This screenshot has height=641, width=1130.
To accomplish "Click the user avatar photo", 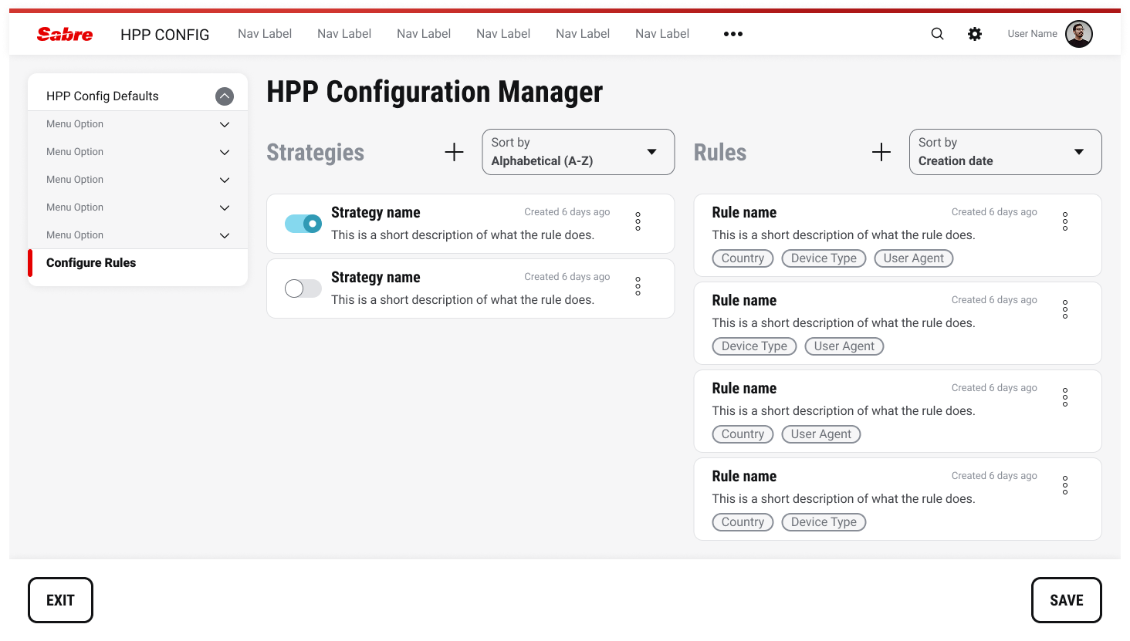I will (x=1078, y=34).
